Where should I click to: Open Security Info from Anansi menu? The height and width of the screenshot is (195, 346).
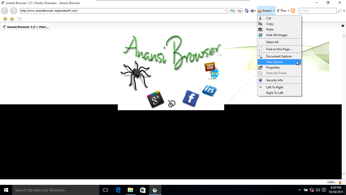(274, 80)
